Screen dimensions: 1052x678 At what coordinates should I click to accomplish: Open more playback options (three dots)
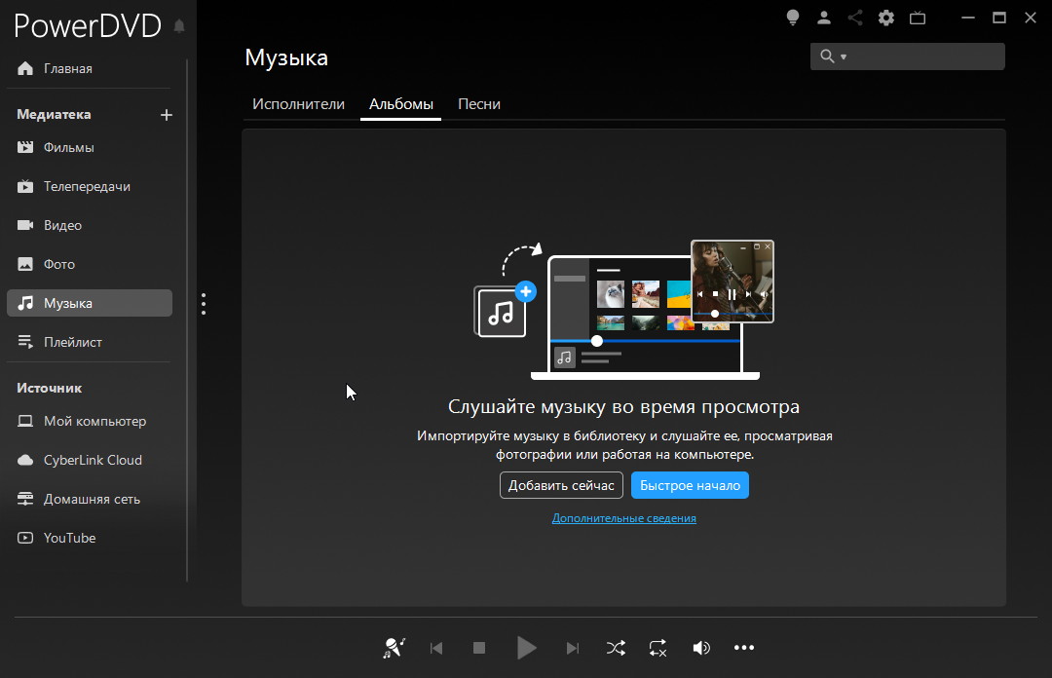[x=744, y=648]
